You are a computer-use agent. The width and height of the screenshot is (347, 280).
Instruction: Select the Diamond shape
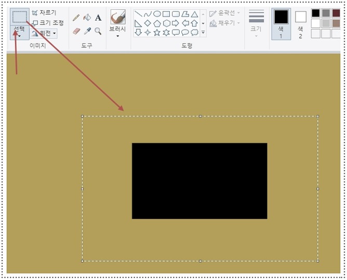click(148, 23)
